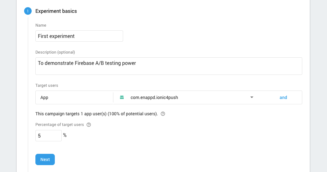Focus the Name field containing First experiment
Image resolution: width=327 pixels, height=172 pixels.
tap(79, 36)
